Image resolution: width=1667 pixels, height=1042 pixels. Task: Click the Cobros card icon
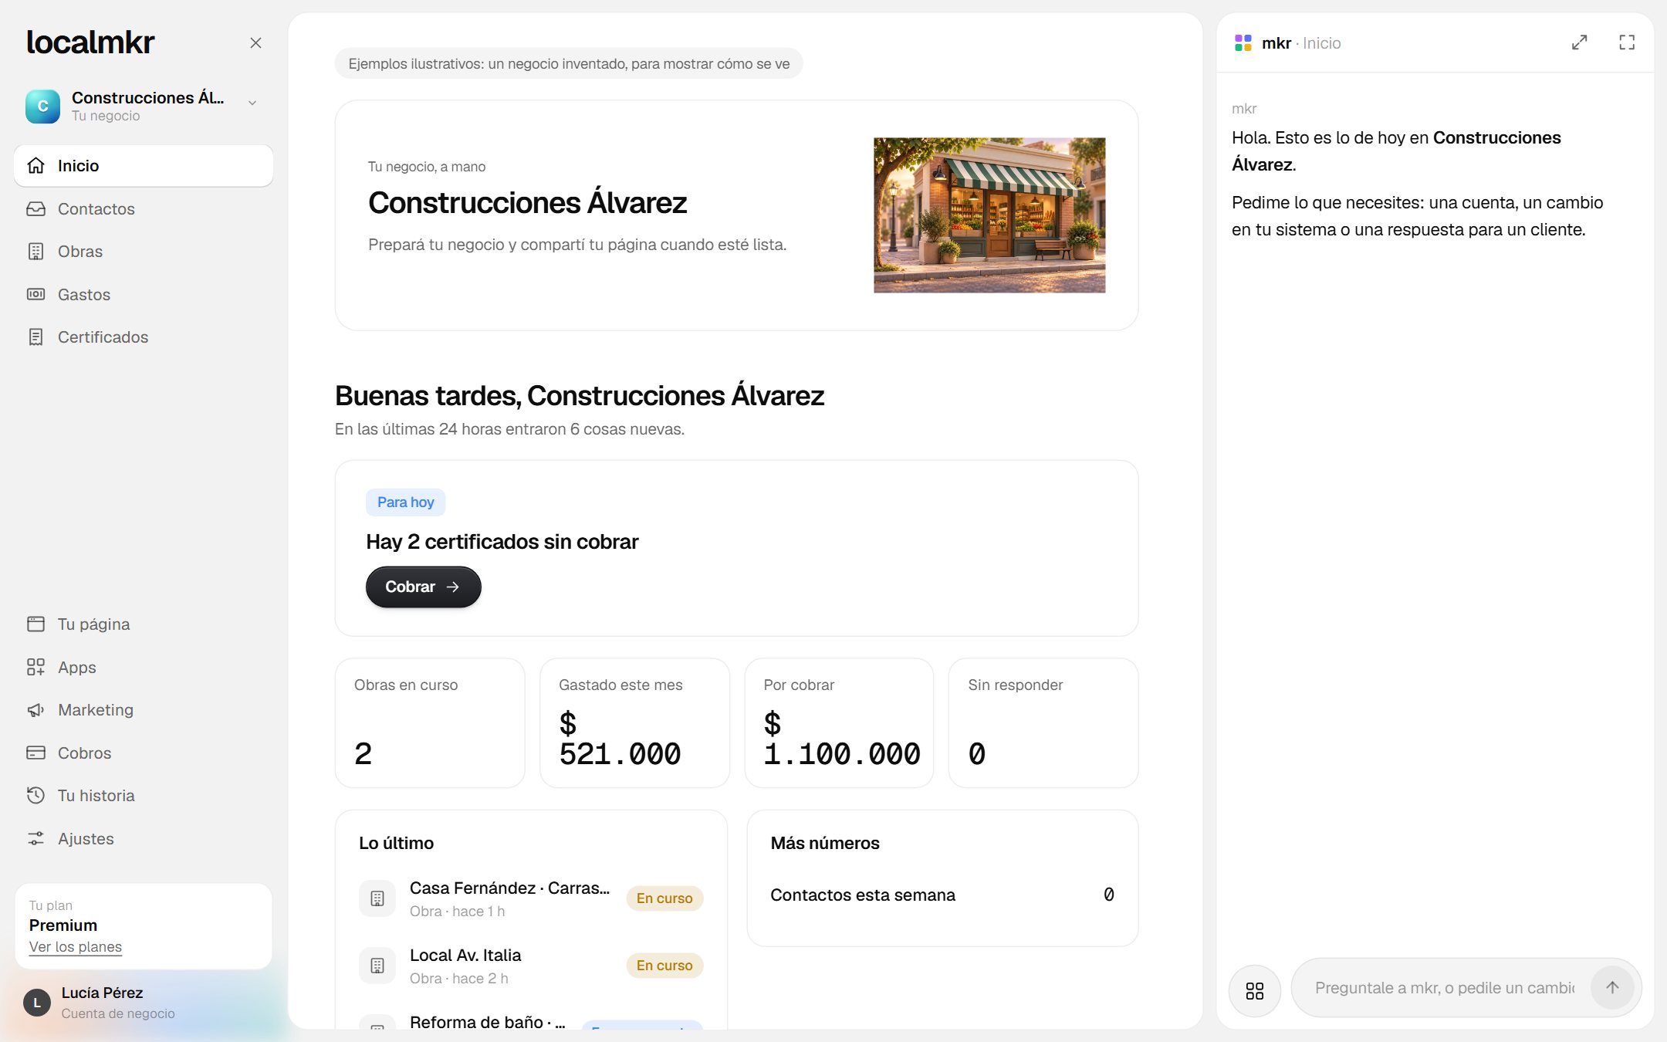[36, 753]
